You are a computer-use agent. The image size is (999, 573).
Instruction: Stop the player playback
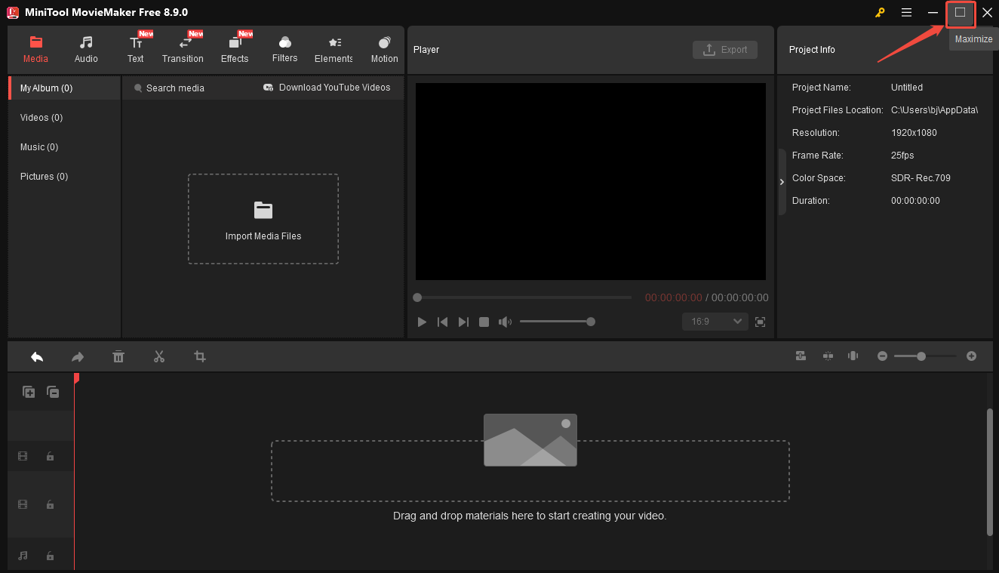484,322
